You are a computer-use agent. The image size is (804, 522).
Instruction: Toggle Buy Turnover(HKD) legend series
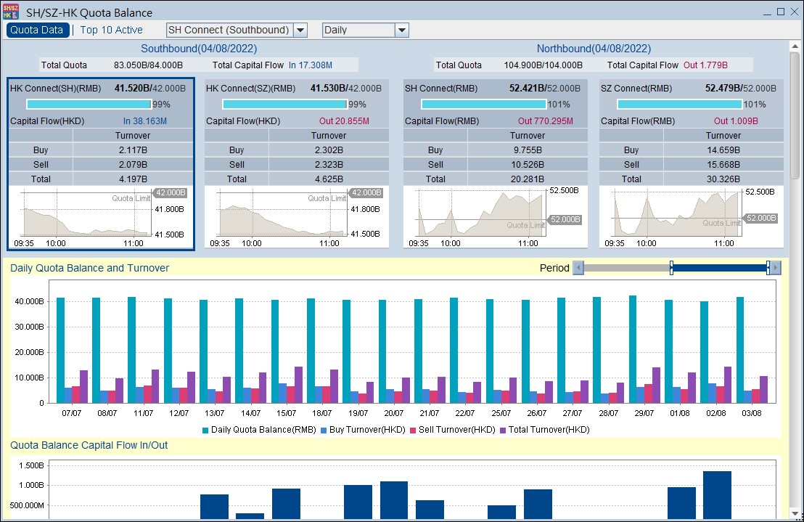pos(367,430)
